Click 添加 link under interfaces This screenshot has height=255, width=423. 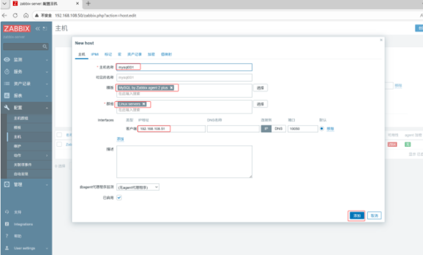click(120, 139)
